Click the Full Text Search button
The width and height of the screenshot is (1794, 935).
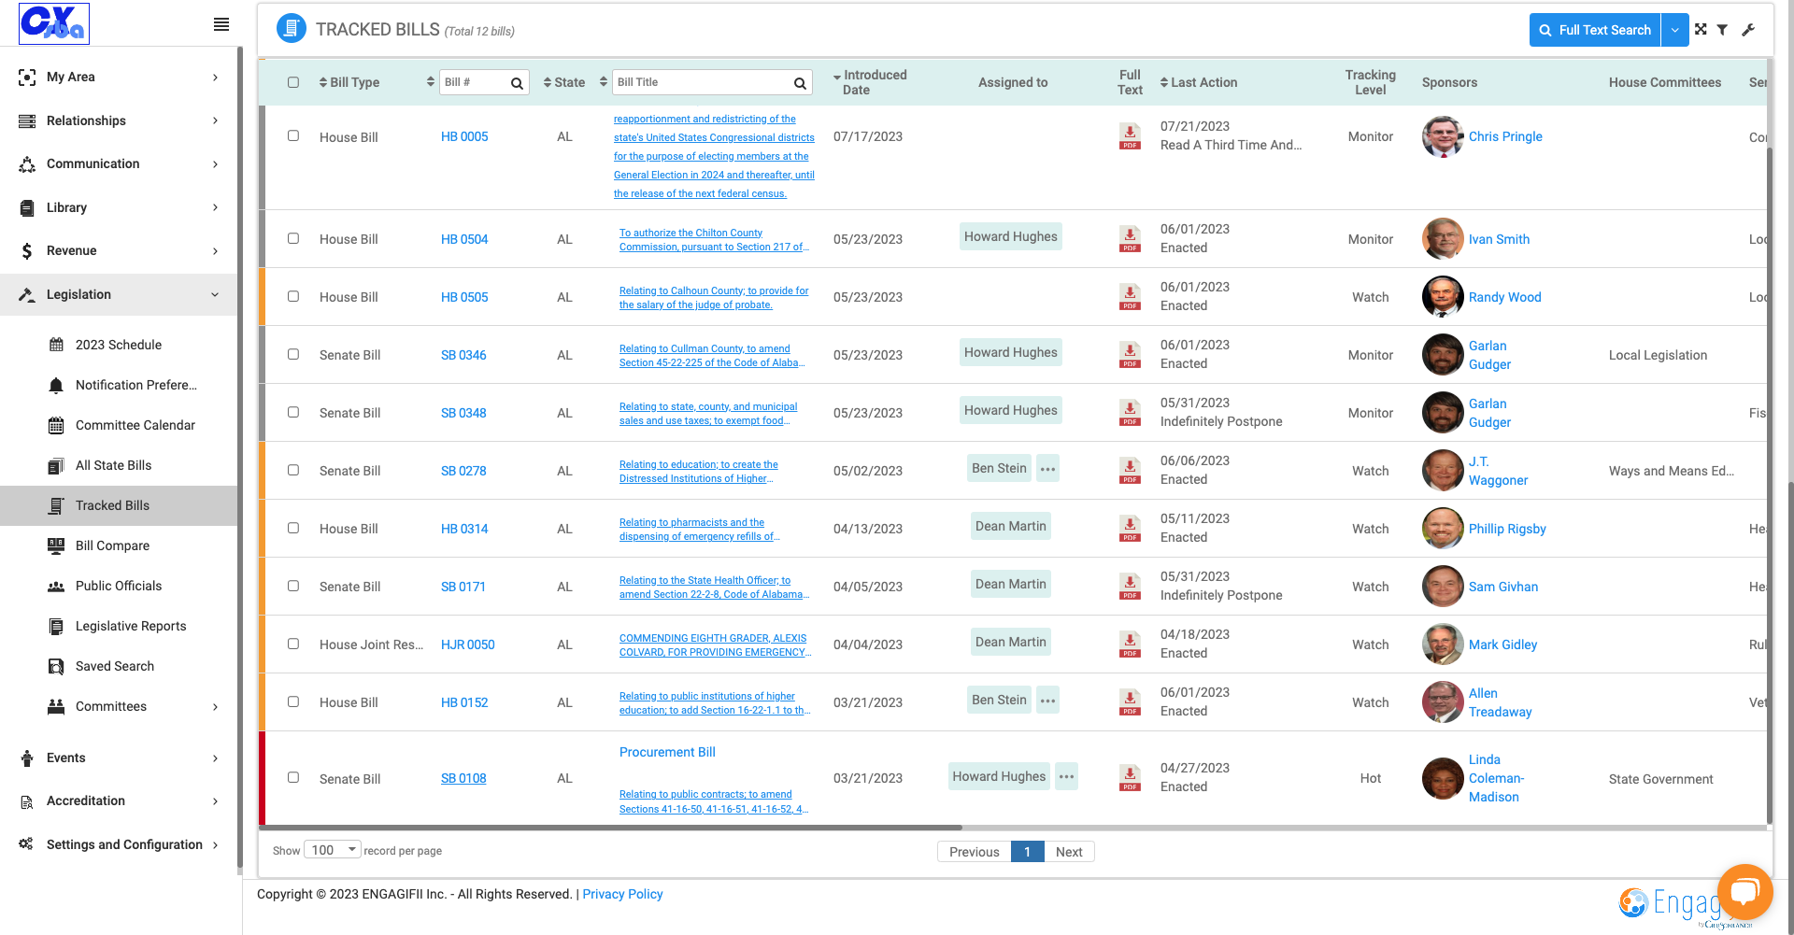point(1595,30)
